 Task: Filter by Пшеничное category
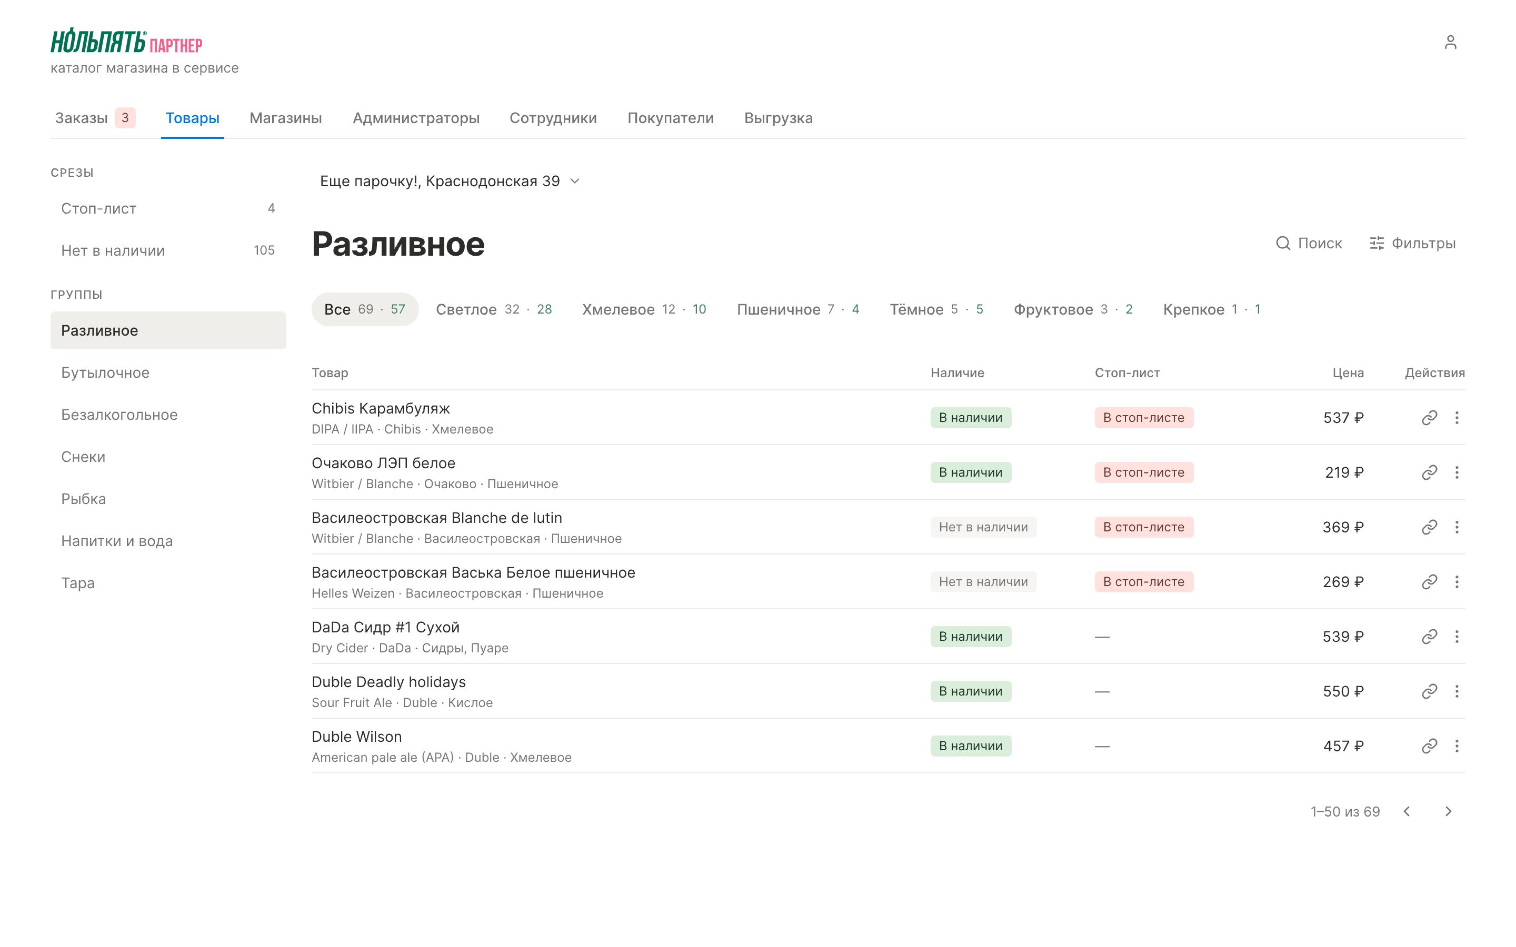798,309
